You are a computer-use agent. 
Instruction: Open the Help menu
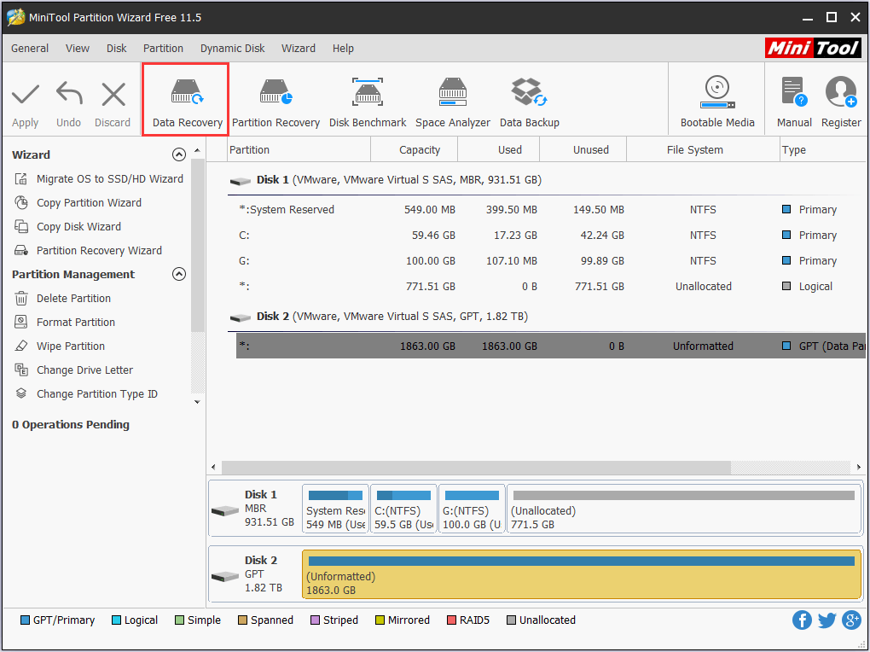pyautogui.click(x=343, y=49)
